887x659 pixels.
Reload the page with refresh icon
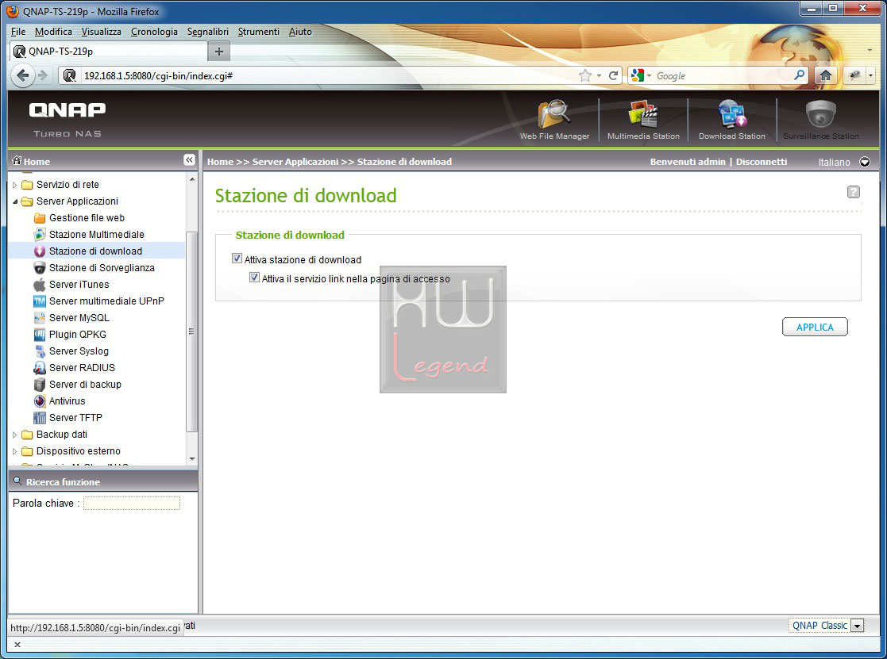[612, 75]
